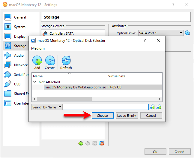Open General settings category

click(x=21, y=17)
